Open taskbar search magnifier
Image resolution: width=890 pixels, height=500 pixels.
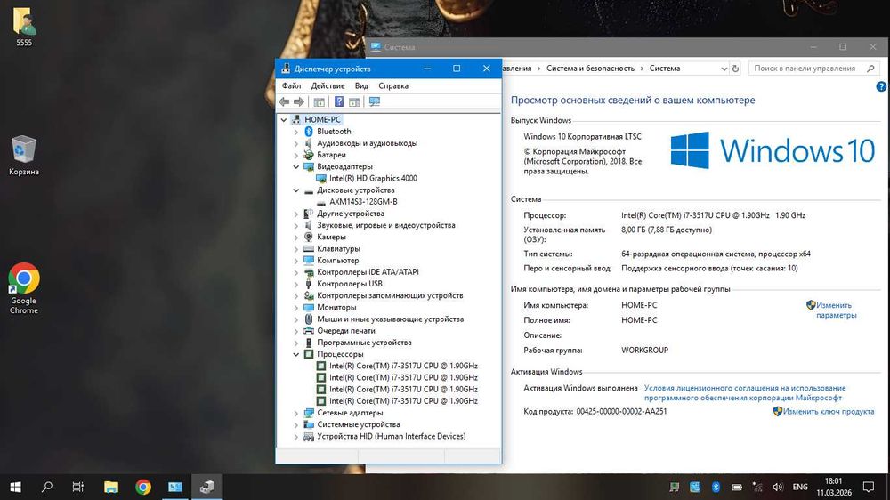click(x=47, y=487)
